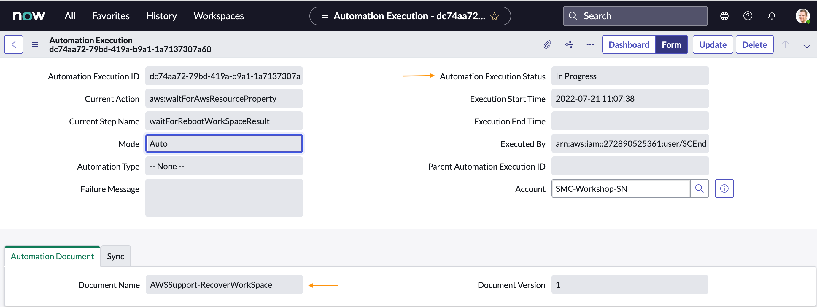Screen dimensions: 817x307
Task: Click the help question mark icon
Action: tap(748, 16)
